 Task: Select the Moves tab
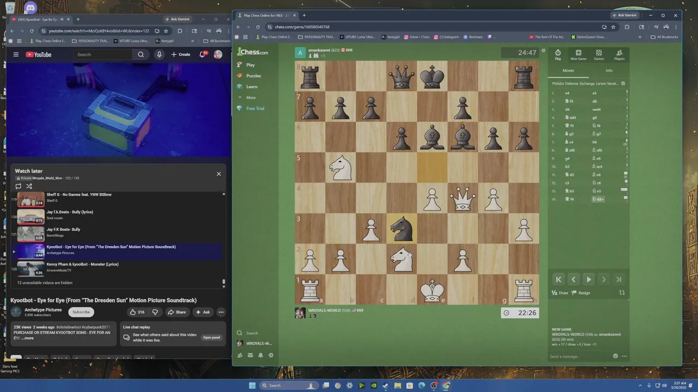pyautogui.click(x=568, y=70)
